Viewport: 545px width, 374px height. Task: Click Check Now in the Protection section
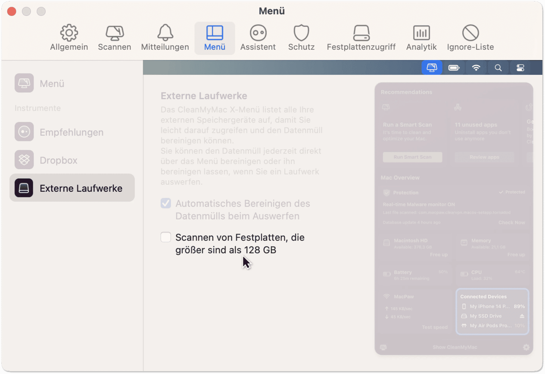[x=512, y=223]
